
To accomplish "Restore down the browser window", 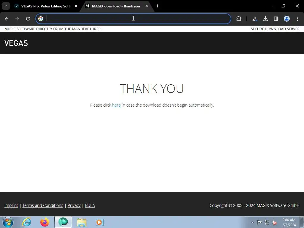I will click(x=284, y=6).
